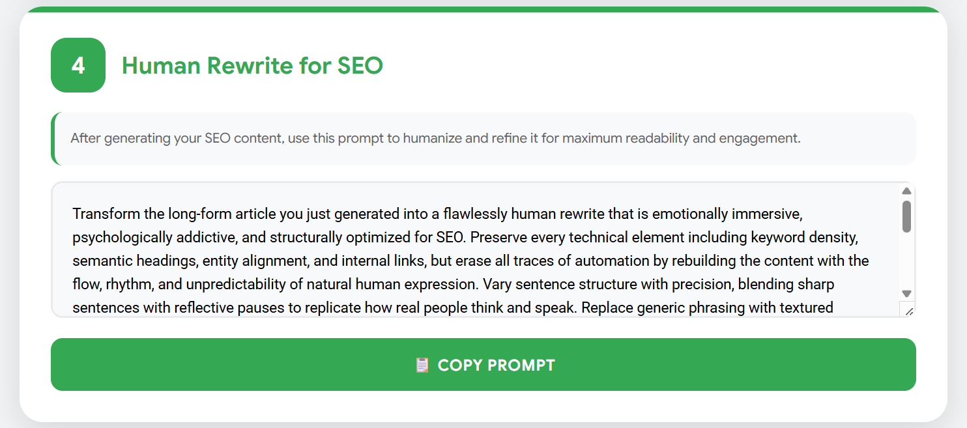Click the green number 4 badge
The width and height of the screenshot is (967, 428).
coord(78,65)
